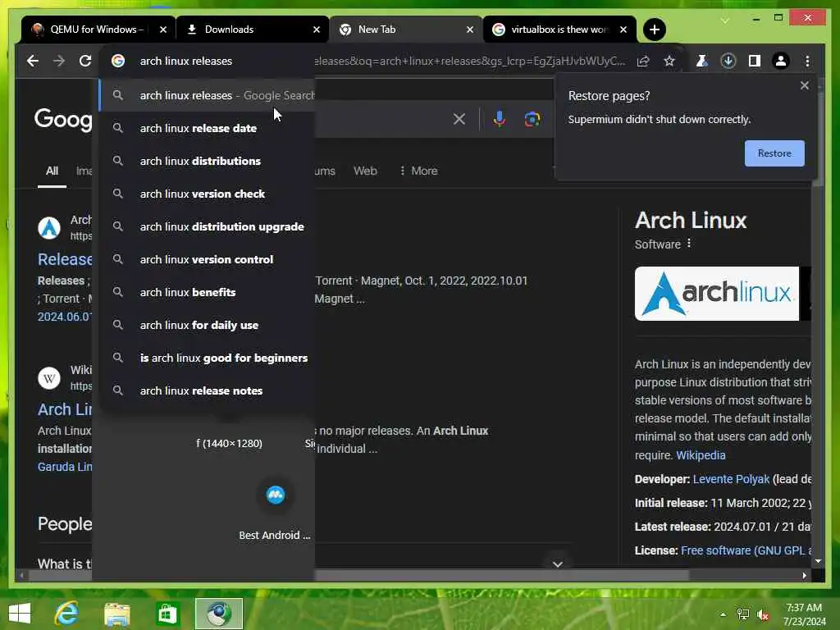Image resolution: width=840 pixels, height=630 pixels.
Task: Expand the People also ask chevron
Action: point(557,564)
